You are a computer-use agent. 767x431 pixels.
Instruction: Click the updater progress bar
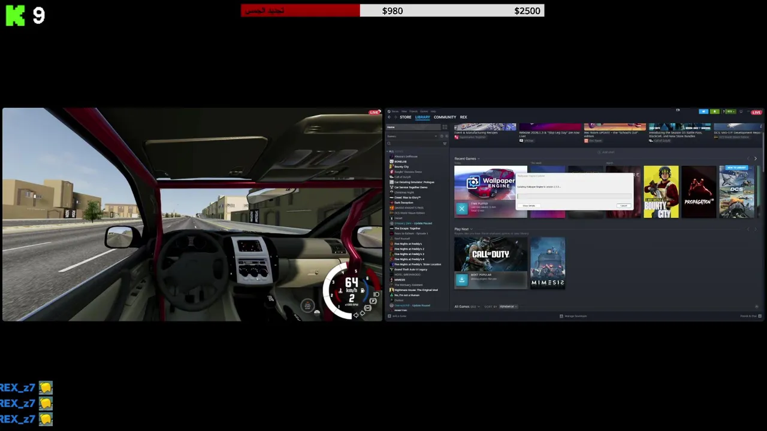click(574, 196)
